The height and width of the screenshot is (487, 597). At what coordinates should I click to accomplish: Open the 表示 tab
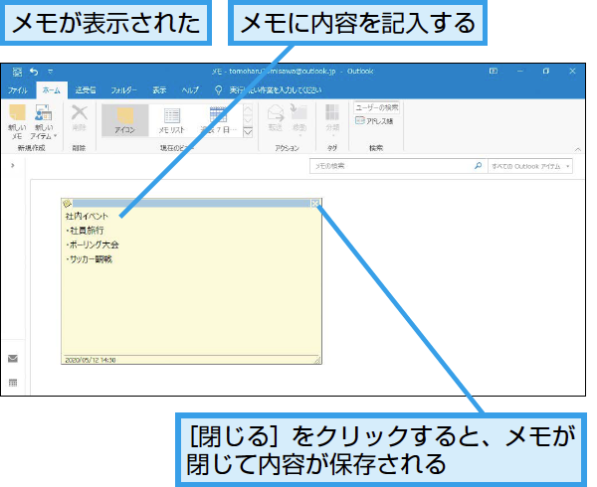159,90
